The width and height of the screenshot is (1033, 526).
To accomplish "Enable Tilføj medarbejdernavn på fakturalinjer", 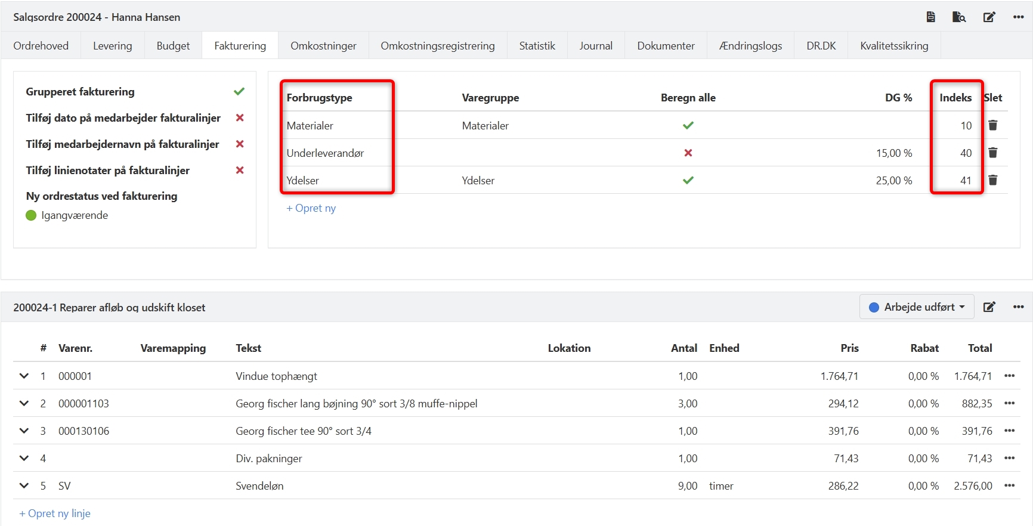I will 240,144.
